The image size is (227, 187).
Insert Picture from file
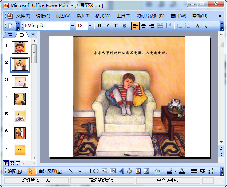click(146, 171)
